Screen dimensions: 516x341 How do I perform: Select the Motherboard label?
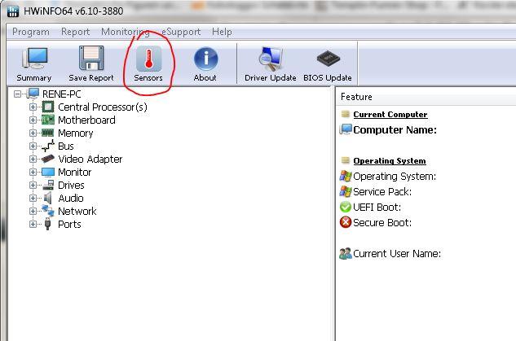pyautogui.click(x=86, y=120)
